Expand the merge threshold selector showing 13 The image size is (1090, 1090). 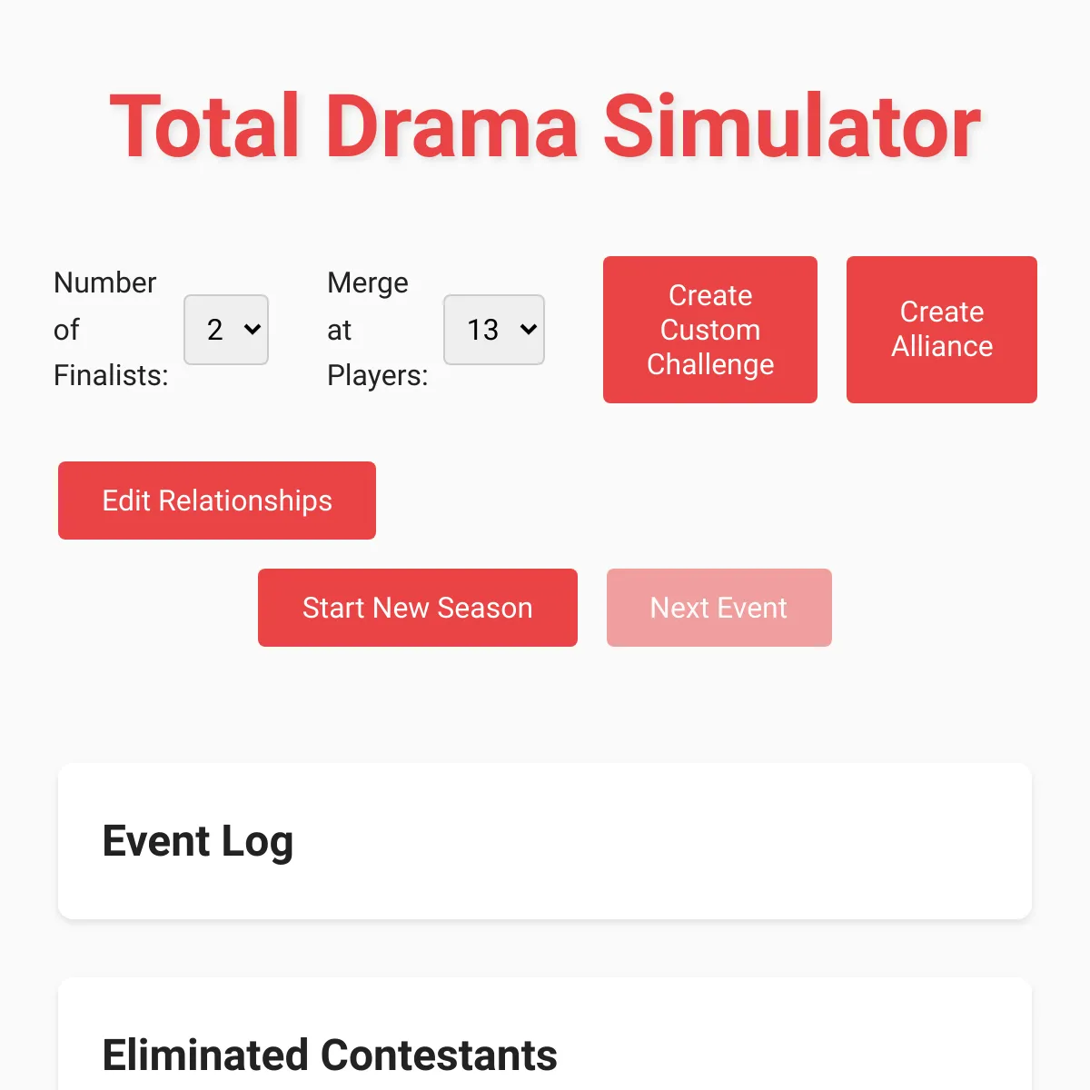pos(493,330)
